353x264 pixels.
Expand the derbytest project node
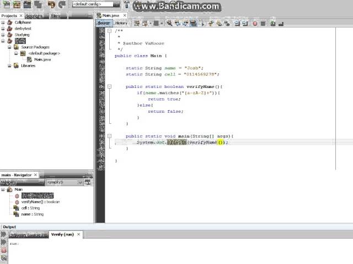3,29
